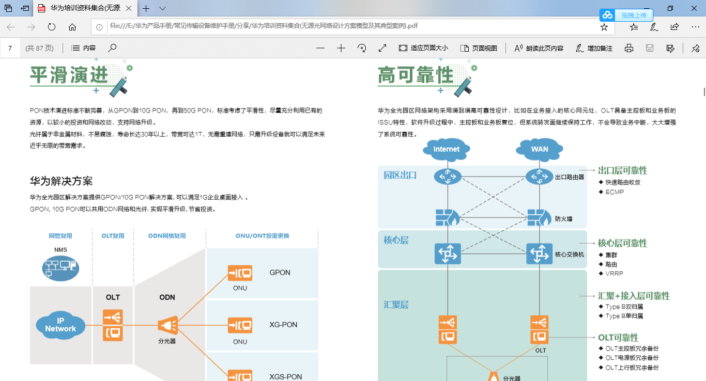The image size is (706, 381).
Task: Click the ONU/ONT按需更换 column header
Action: tap(263, 236)
